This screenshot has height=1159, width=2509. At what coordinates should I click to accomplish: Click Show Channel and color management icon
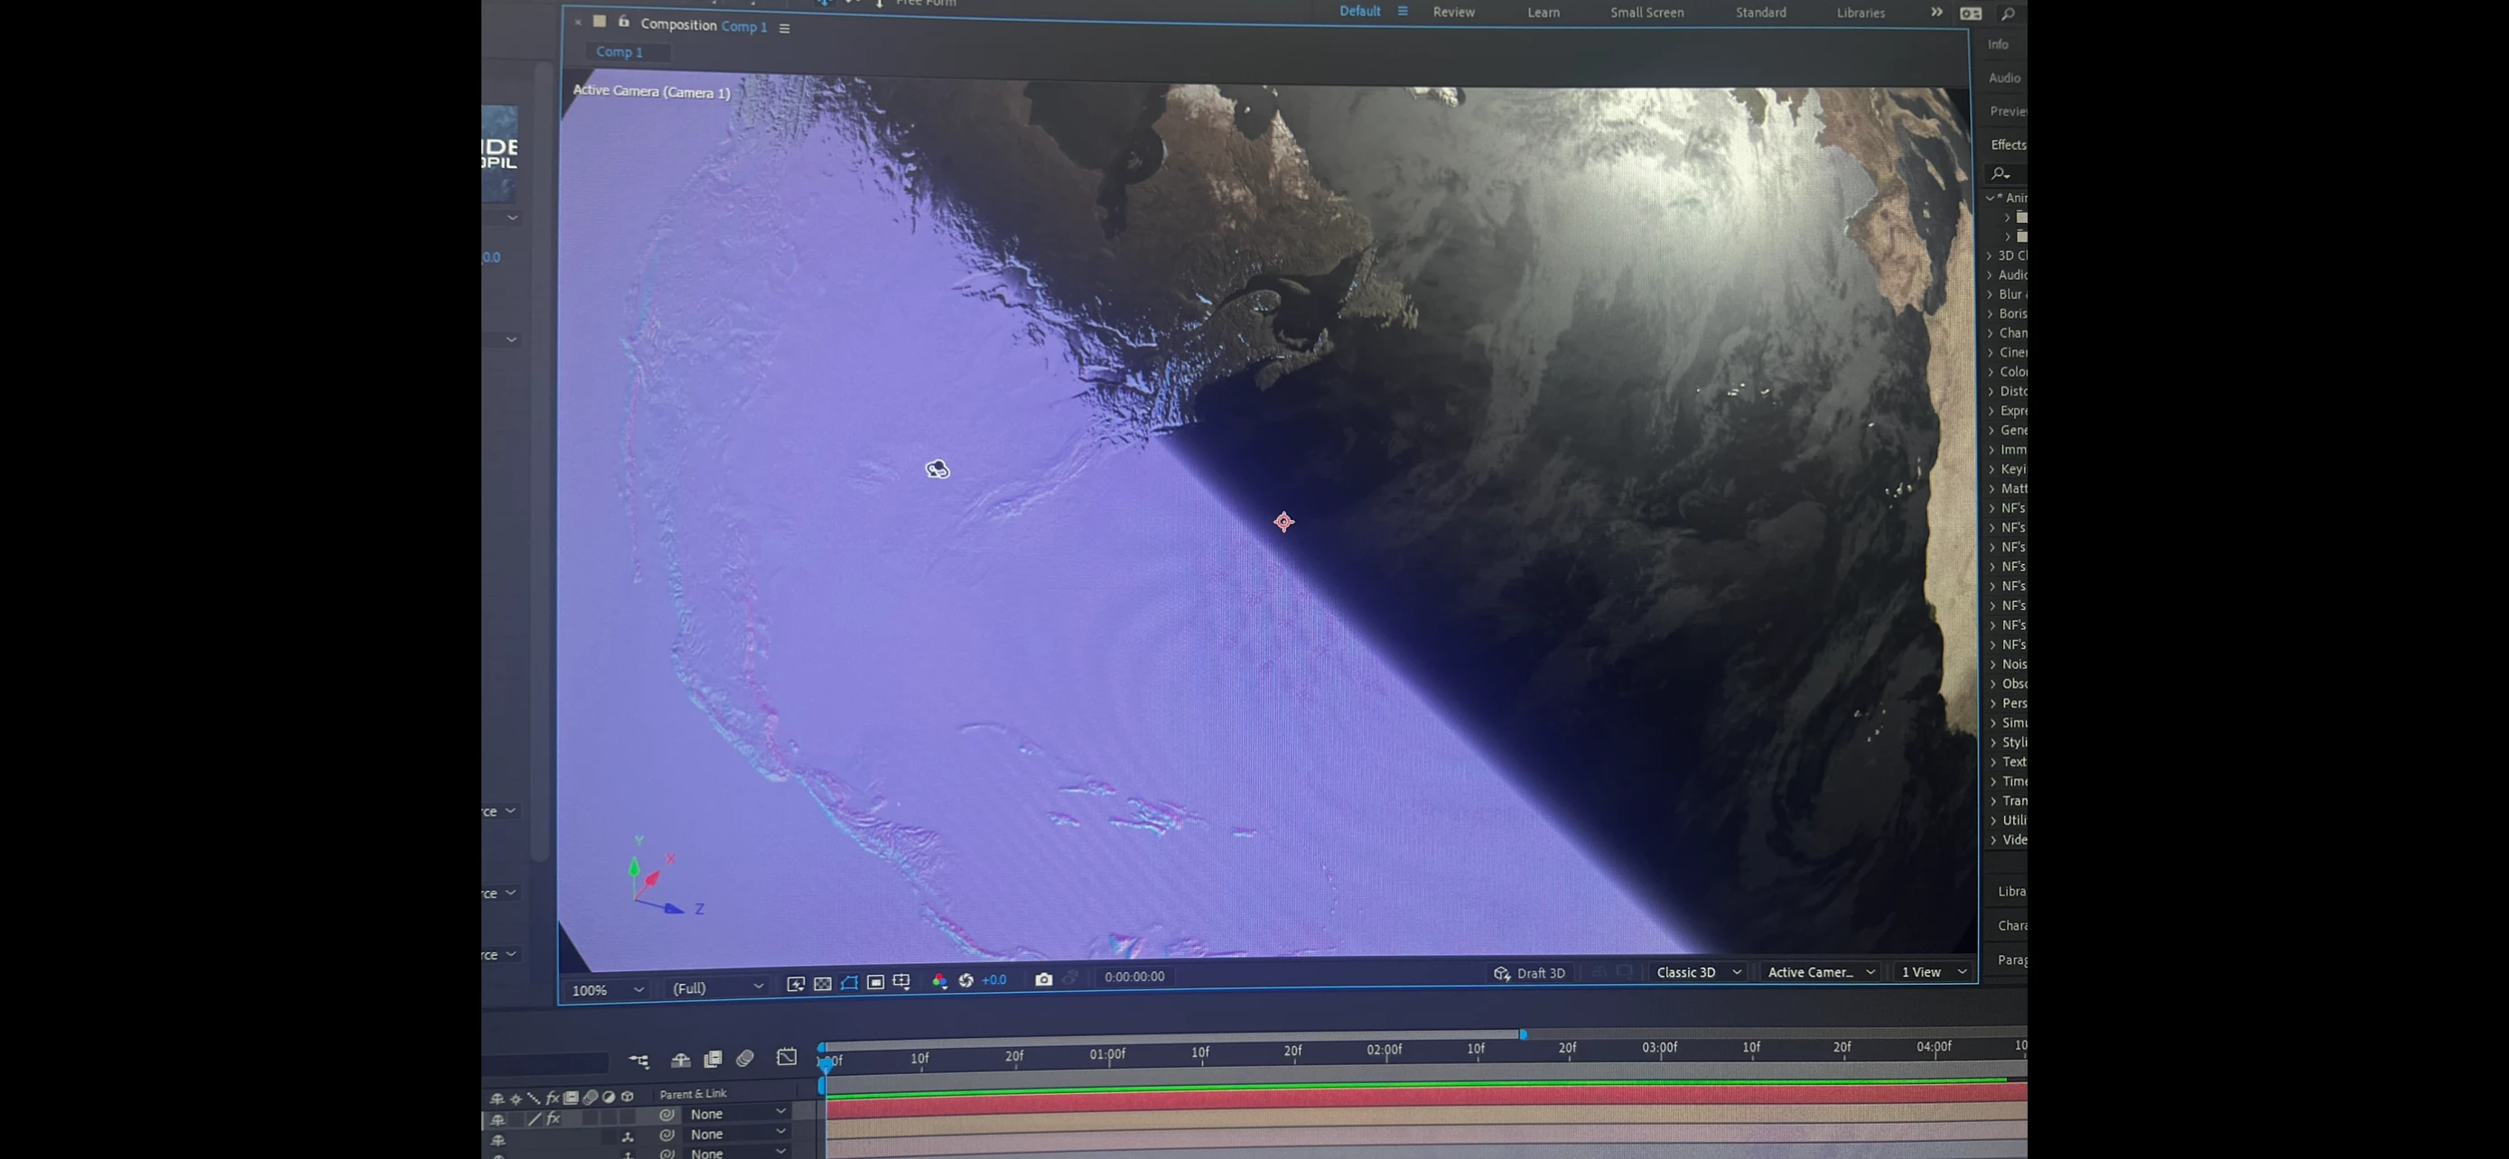click(x=939, y=981)
